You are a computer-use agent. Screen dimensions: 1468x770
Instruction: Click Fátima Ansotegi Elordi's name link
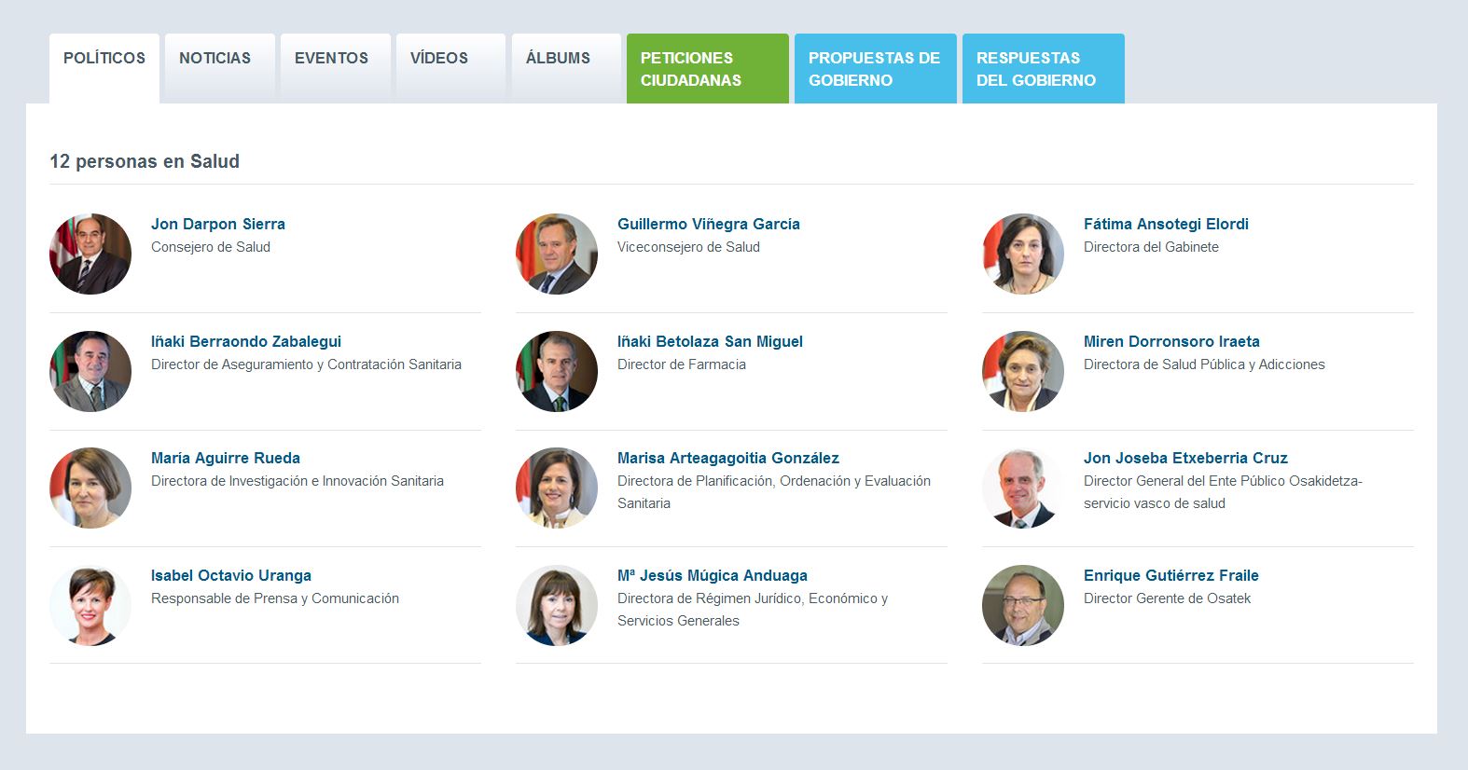coord(1166,224)
